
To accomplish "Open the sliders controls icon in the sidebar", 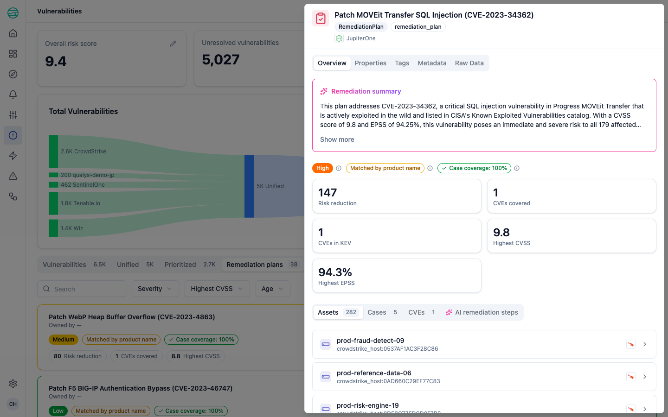I will (x=13, y=115).
